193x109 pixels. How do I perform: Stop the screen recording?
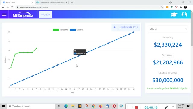pos(136,107)
